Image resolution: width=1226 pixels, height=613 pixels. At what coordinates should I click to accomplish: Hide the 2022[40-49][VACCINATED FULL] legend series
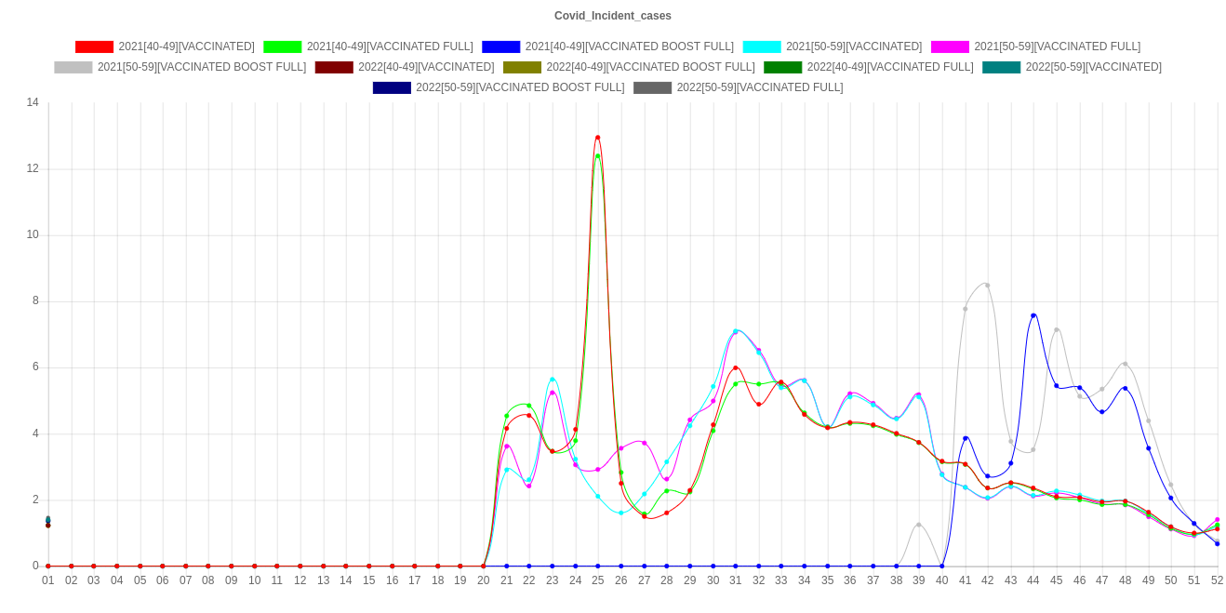[x=783, y=67]
